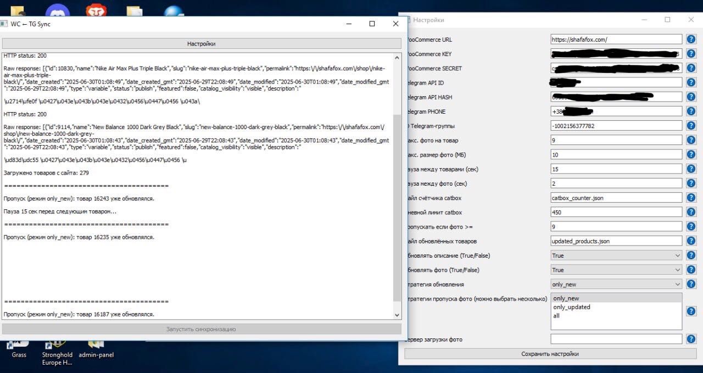
Task: Click the log line mentioning товар 16243
Action: pos(79,199)
